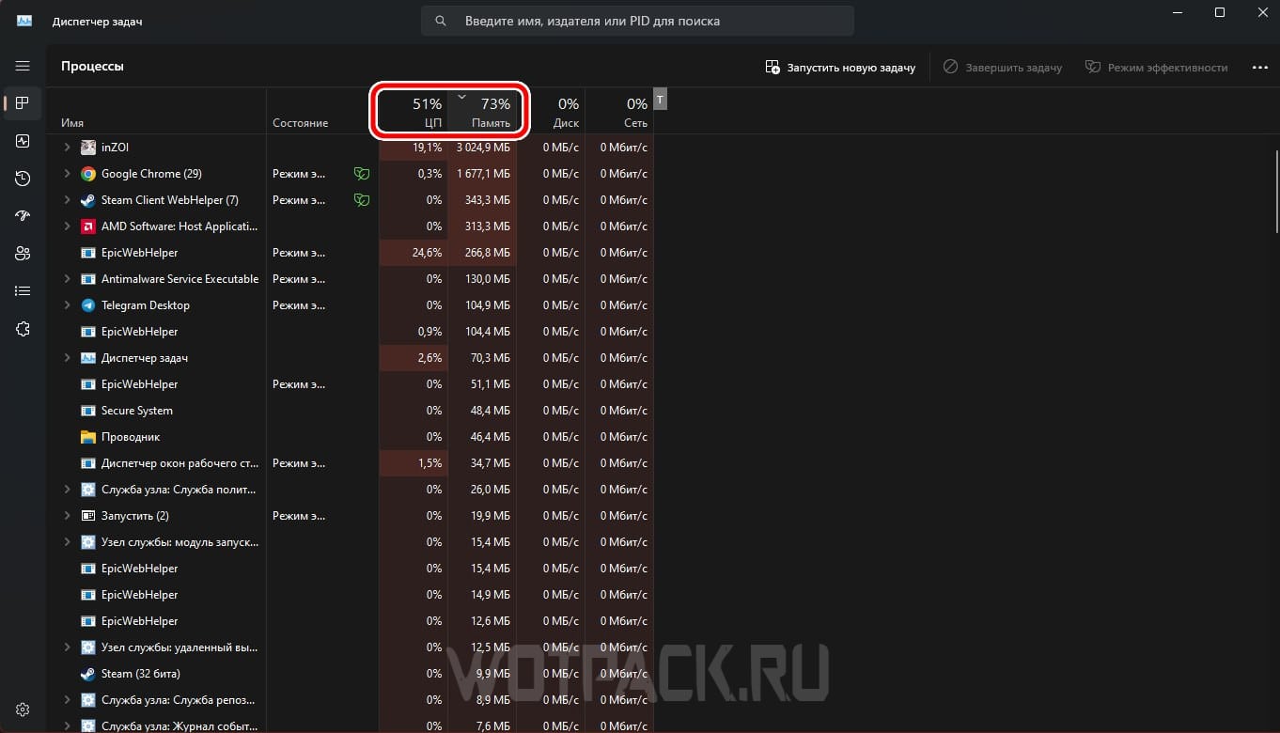Sort by the Состояние column header
Screen dimensions: 1280x733
[322, 112]
